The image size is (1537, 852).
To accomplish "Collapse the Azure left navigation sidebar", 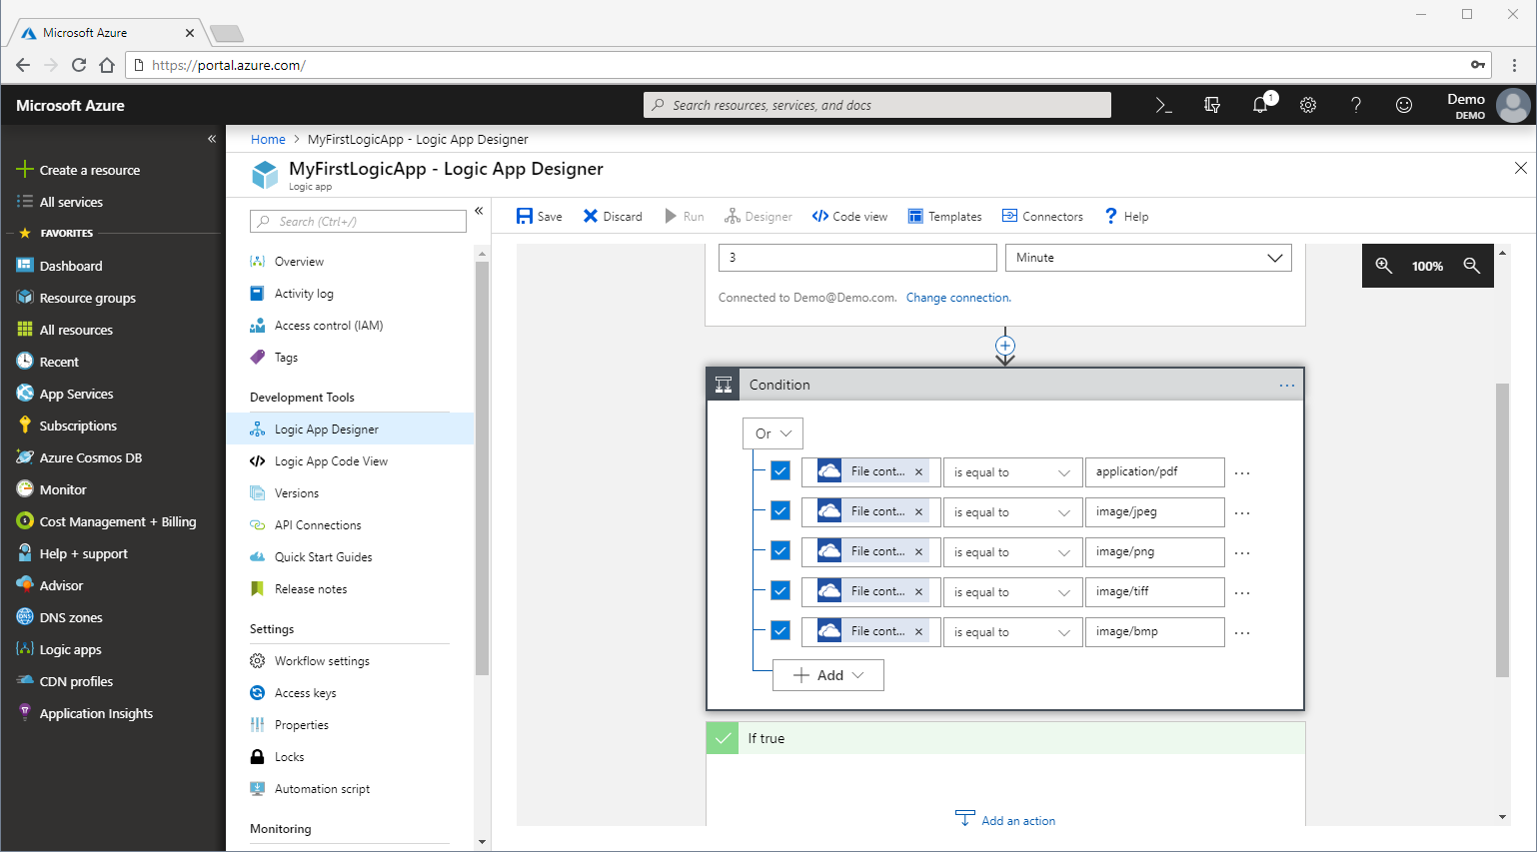I will pos(212,139).
